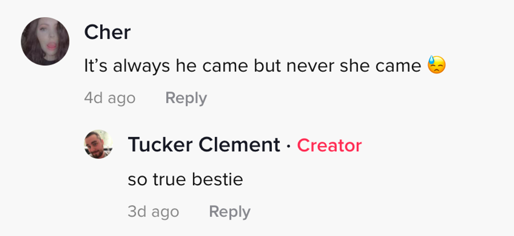Click the 3d ago timestamp

click(x=153, y=211)
